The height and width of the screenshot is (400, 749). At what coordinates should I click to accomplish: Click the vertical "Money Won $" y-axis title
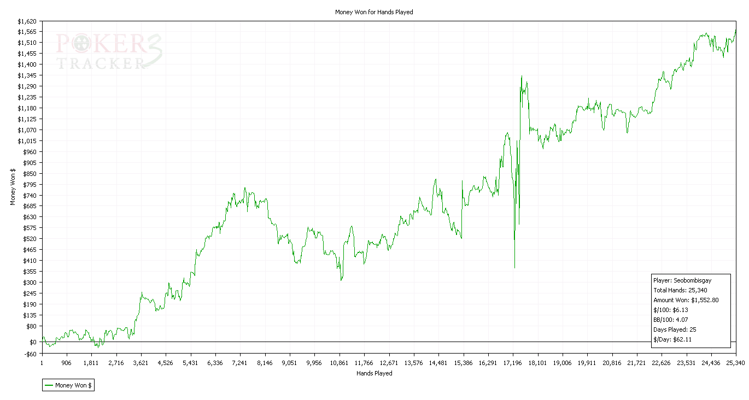click(x=13, y=186)
